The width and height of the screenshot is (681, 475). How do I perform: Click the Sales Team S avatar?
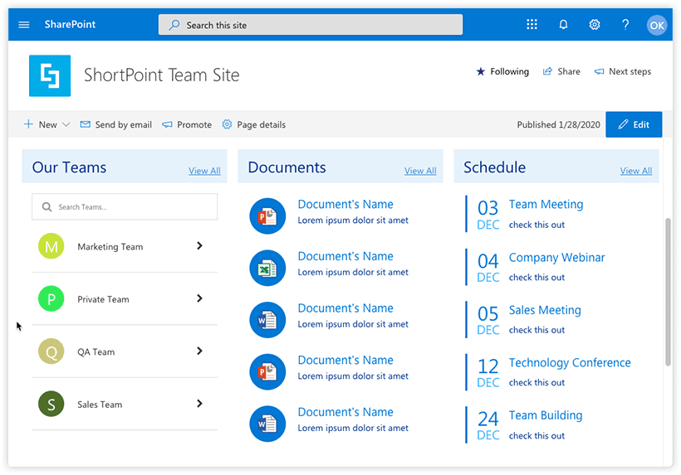coord(51,404)
